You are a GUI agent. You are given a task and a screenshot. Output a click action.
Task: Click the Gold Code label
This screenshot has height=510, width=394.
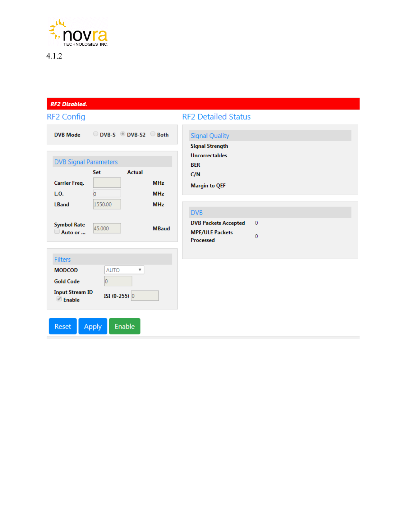(x=67, y=281)
